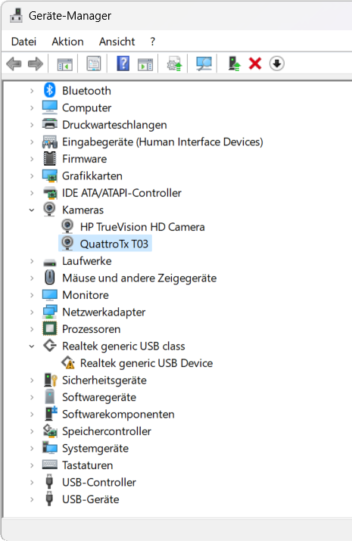
Task: Expand the USB-Controller category
Action: pyautogui.click(x=32, y=482)
